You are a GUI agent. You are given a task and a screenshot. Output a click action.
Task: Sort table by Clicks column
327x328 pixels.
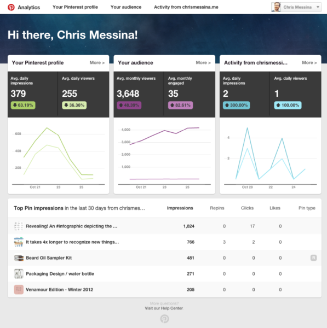247,208
